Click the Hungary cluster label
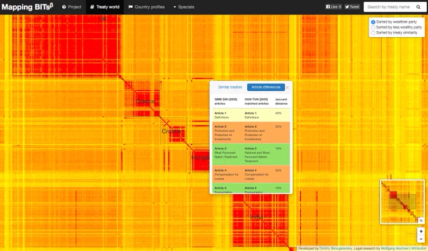428x251 pixels. (200, 158)
